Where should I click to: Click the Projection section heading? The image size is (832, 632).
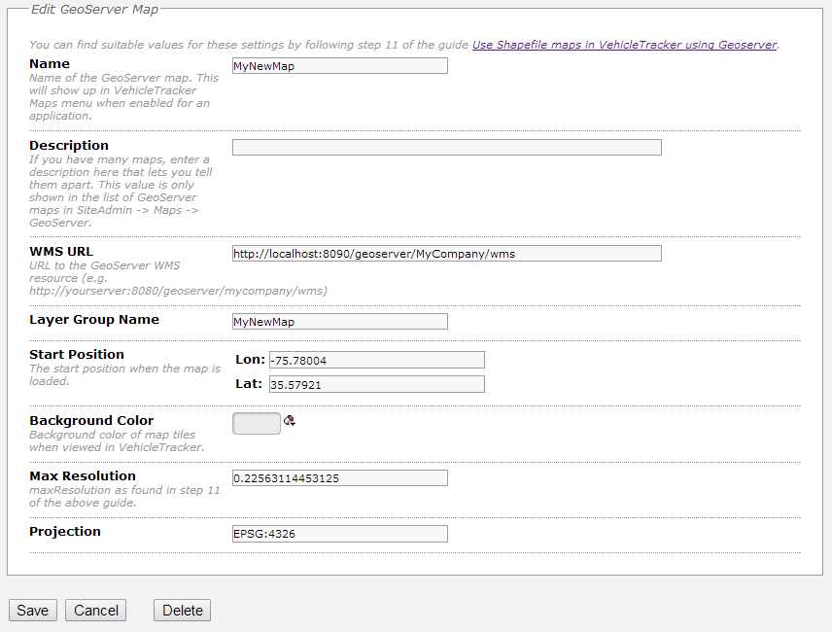63,531
